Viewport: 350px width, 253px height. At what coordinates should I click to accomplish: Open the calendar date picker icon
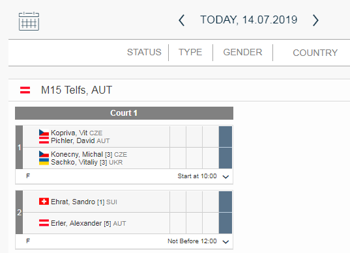[29, 21]
